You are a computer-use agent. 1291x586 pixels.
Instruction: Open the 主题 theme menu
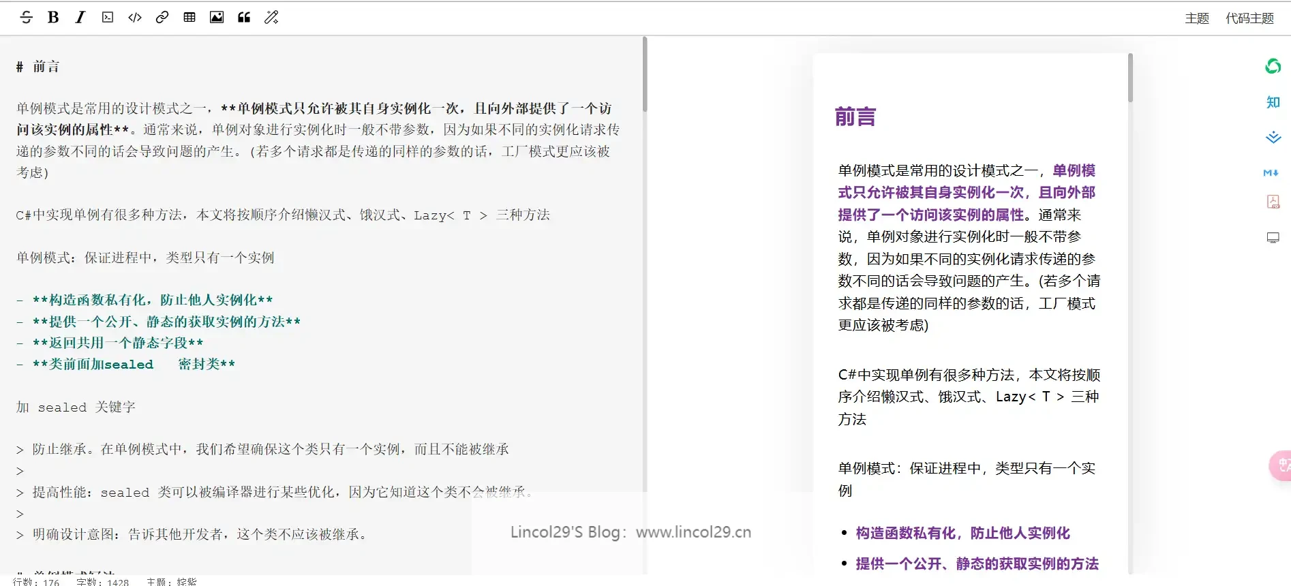[1196, 18]
